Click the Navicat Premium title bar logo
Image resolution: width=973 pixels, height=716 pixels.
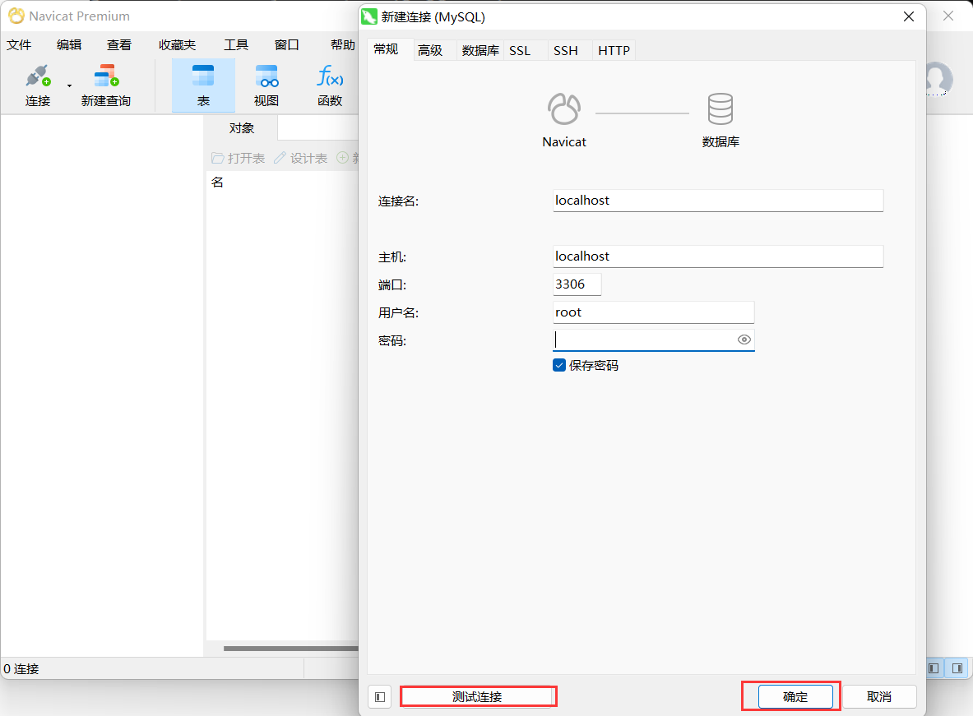16,16
